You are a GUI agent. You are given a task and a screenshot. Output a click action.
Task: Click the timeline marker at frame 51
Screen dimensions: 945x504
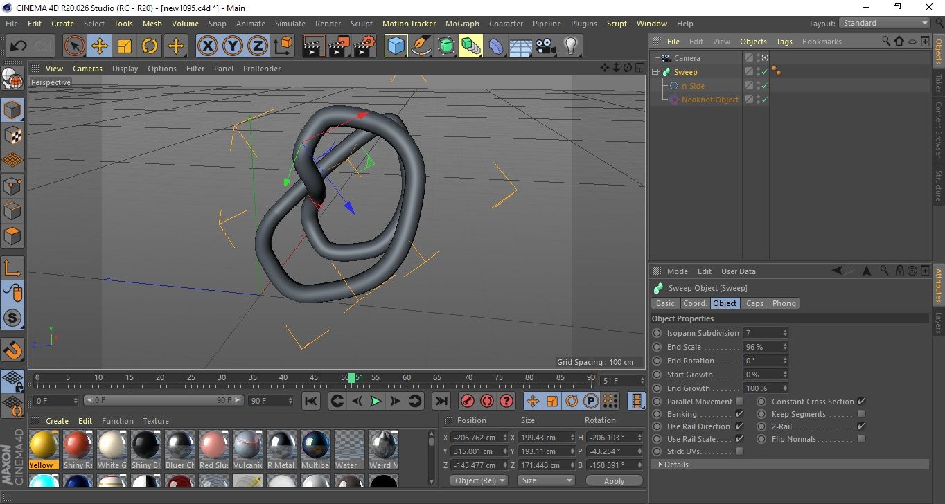[x=351, y=378]
